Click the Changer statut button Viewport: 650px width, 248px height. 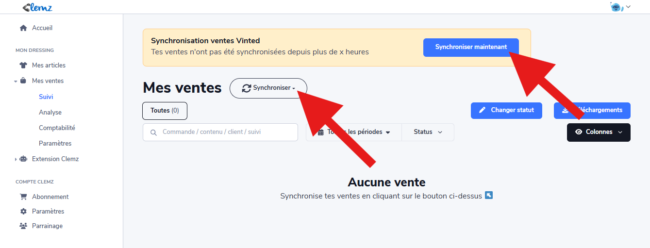point(506,110)
